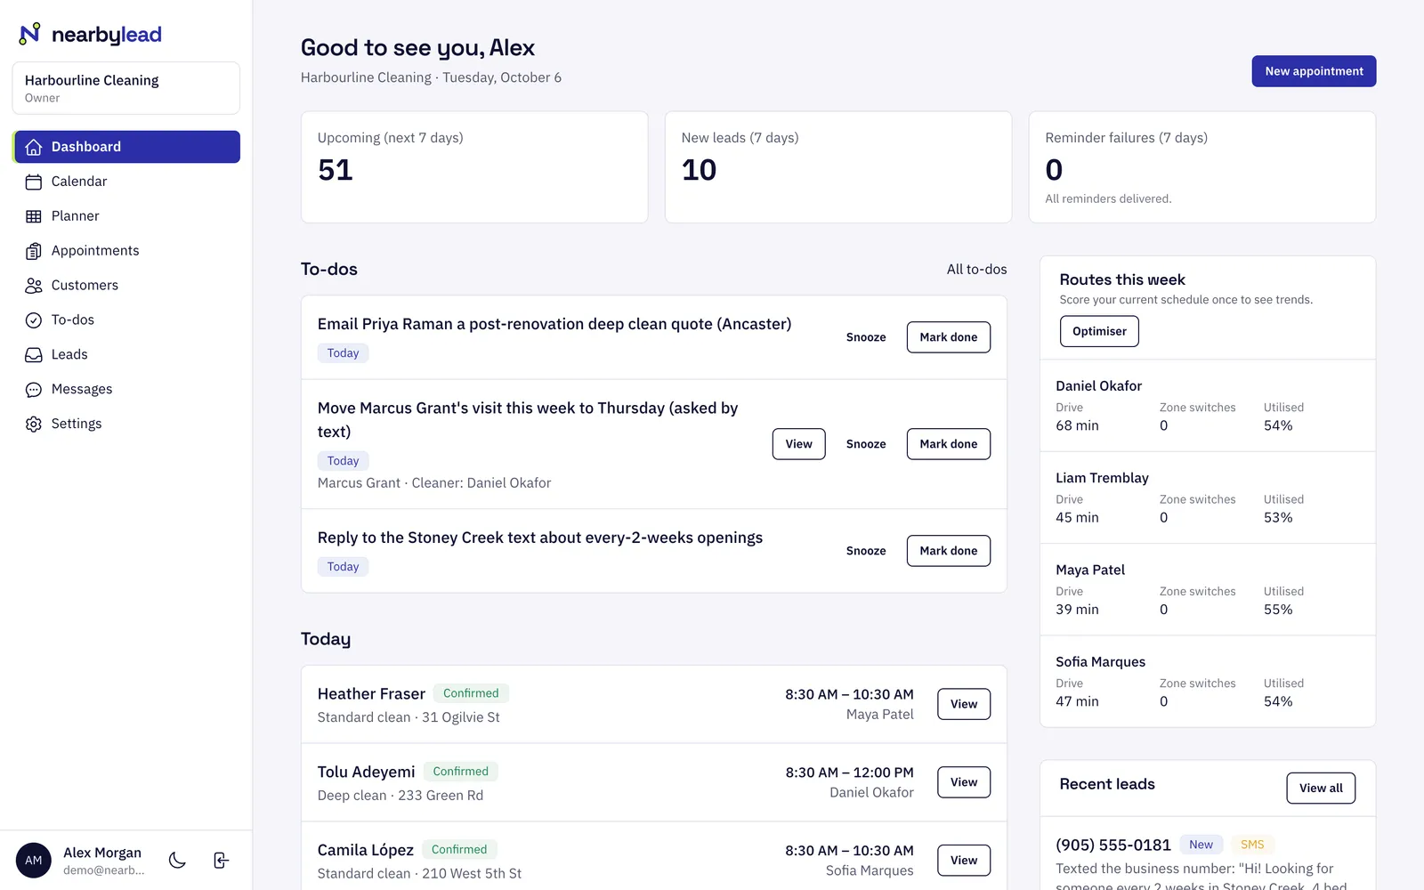This screenshot has height=890, width=1424.
Task: Click the New leads 7 days card
Action: (838, 167)
